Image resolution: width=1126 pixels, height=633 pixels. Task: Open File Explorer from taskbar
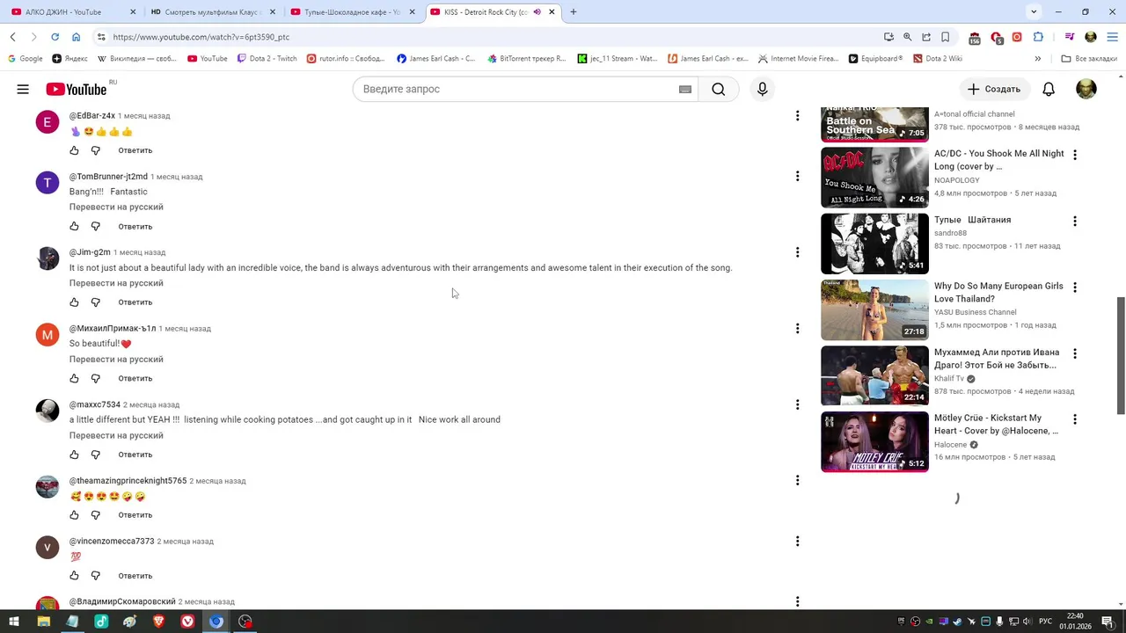tap(43, 622)
